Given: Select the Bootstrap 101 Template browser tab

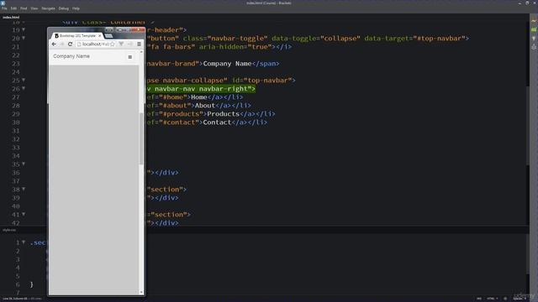Looking at the screenshot, I should 77,35.
